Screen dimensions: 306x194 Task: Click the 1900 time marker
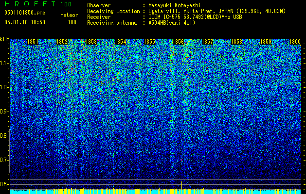tap(295, 42)
